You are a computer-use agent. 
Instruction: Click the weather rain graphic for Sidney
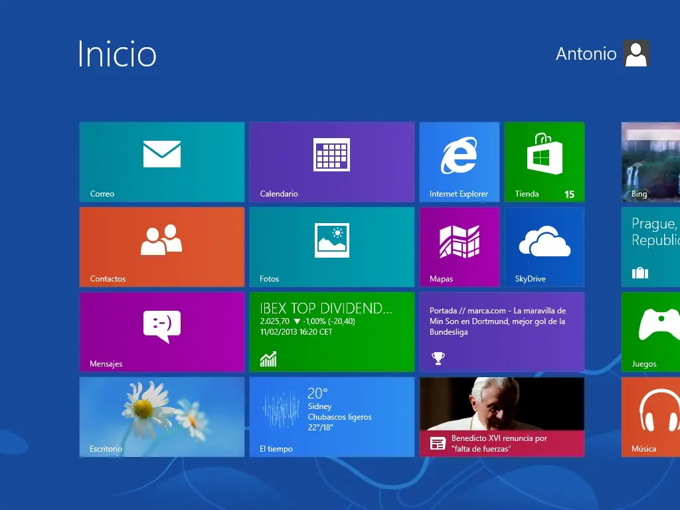(x=281, y=408)
